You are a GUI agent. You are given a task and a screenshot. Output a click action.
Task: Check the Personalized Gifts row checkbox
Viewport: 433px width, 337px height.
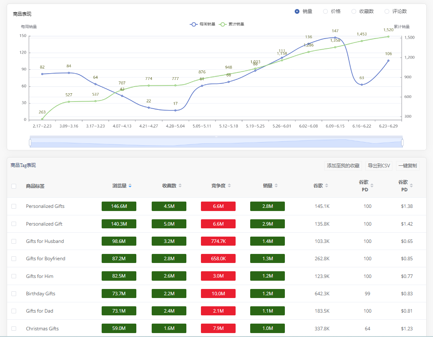14,206
